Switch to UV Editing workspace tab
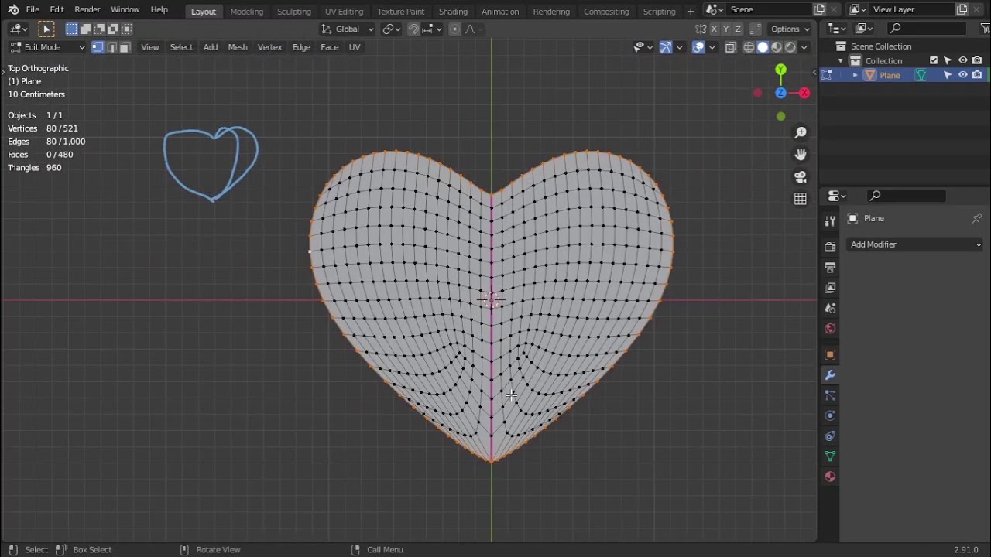Viewport: 991px width, 557px height. click(x=344, y=11)
